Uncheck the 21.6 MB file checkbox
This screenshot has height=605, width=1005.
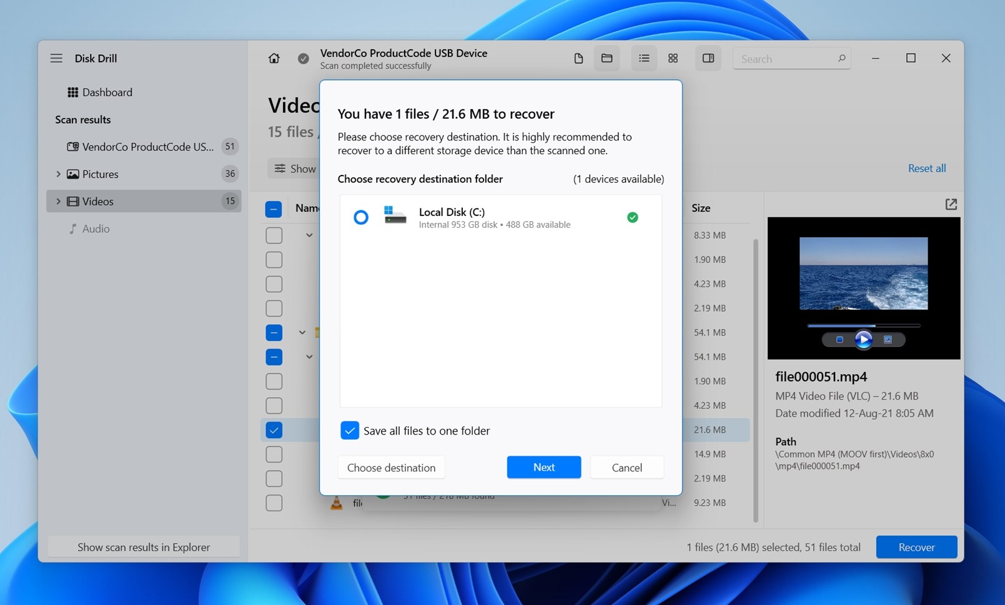click(274, 430)
